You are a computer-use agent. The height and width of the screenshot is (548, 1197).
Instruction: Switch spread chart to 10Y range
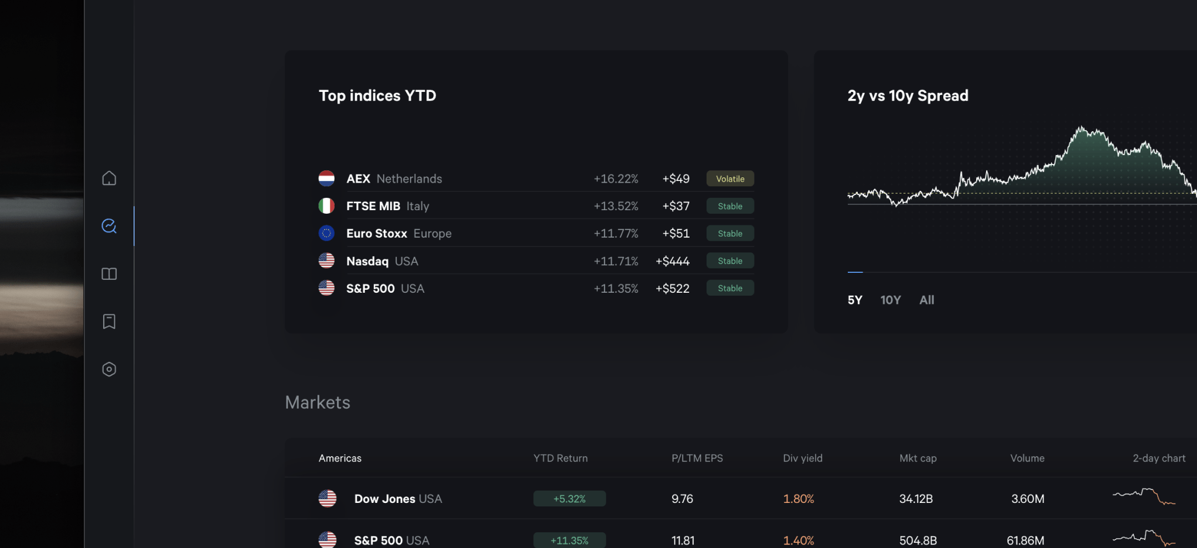[x=890, y=300]
